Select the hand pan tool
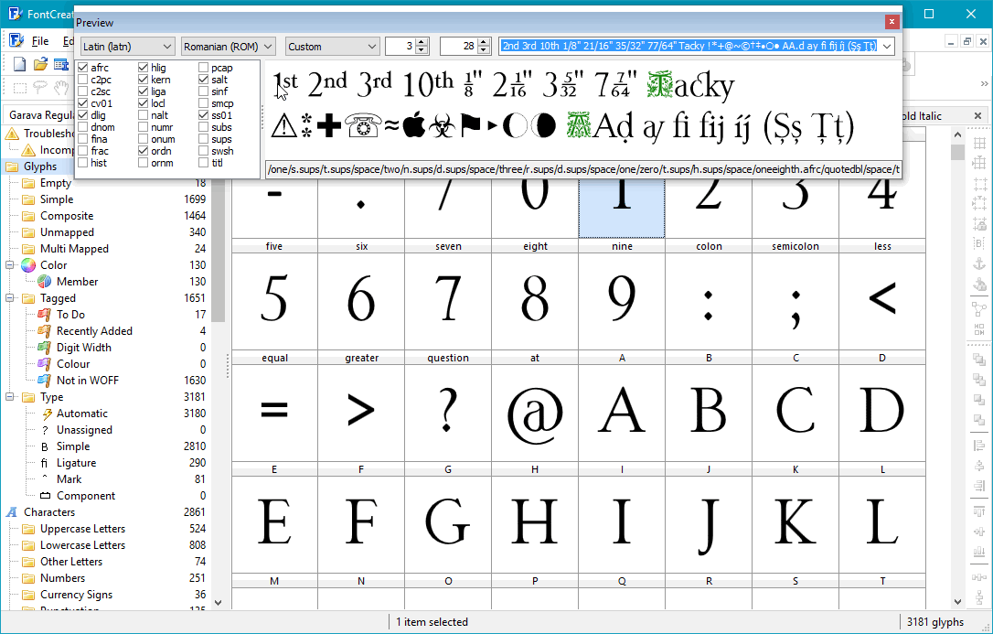Viewport: 993px width, 634px height. pos(61,88)
